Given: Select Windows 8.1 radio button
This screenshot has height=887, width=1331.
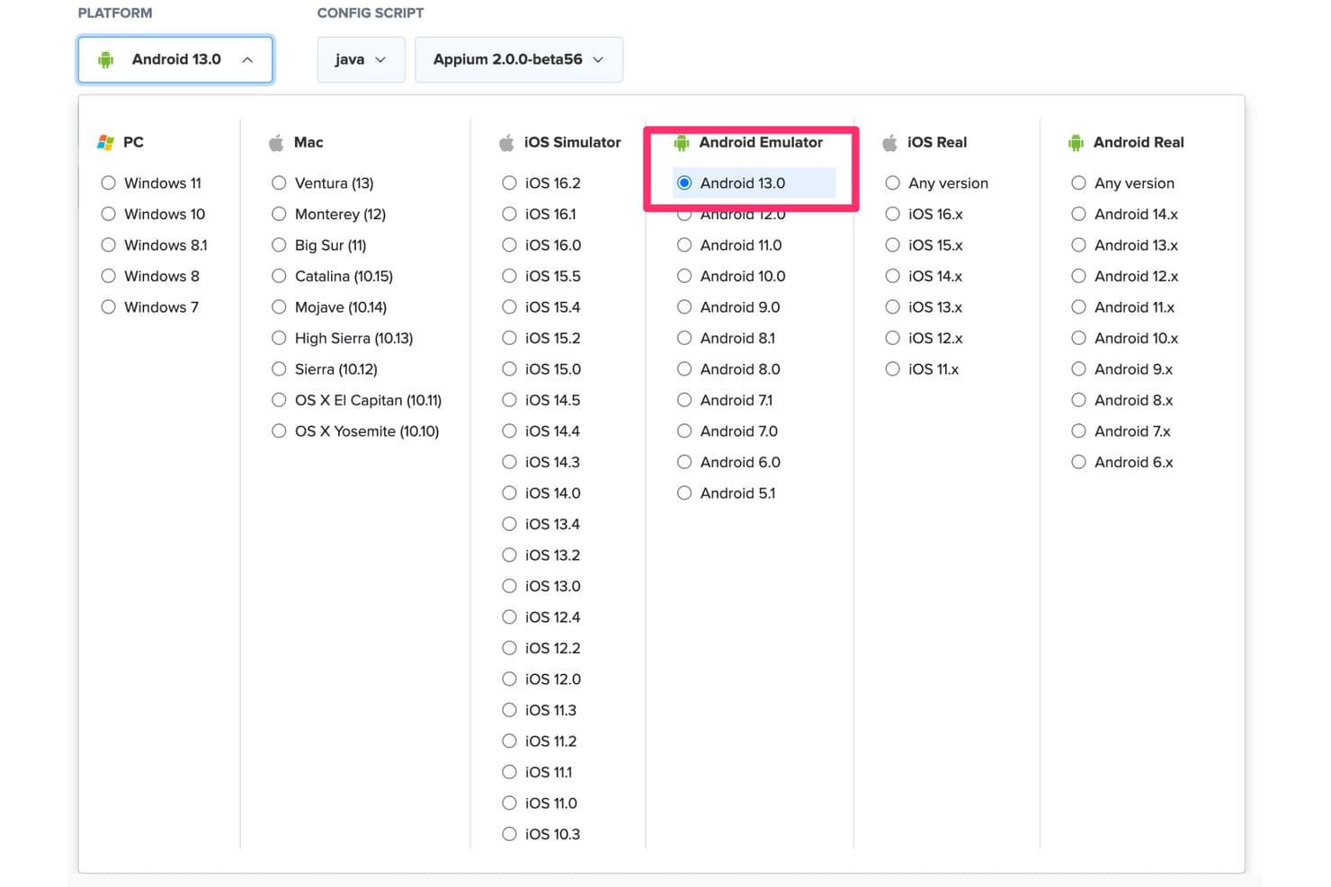Looking at the screenshot, I should [108, 244].
